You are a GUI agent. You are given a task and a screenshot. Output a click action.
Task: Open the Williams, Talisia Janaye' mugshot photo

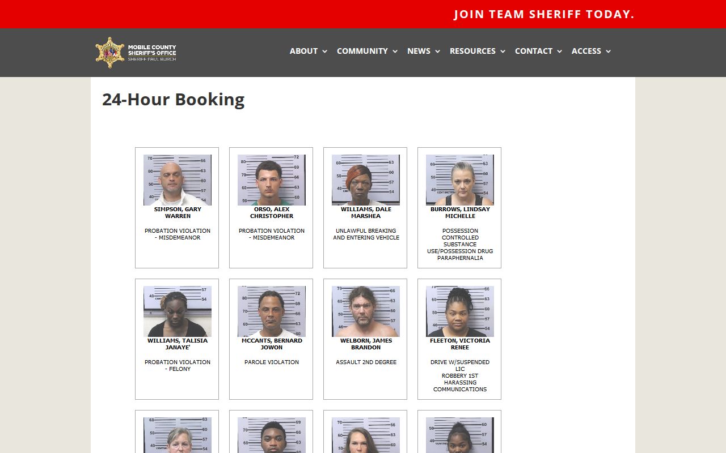click(x=178, y=311)
